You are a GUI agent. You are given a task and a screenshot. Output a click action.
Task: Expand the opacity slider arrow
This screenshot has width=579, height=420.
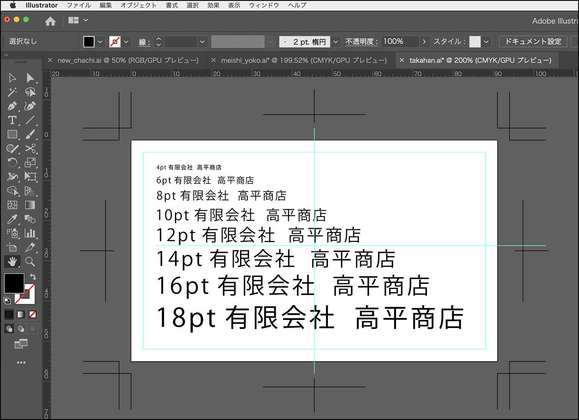pos(424,42)
